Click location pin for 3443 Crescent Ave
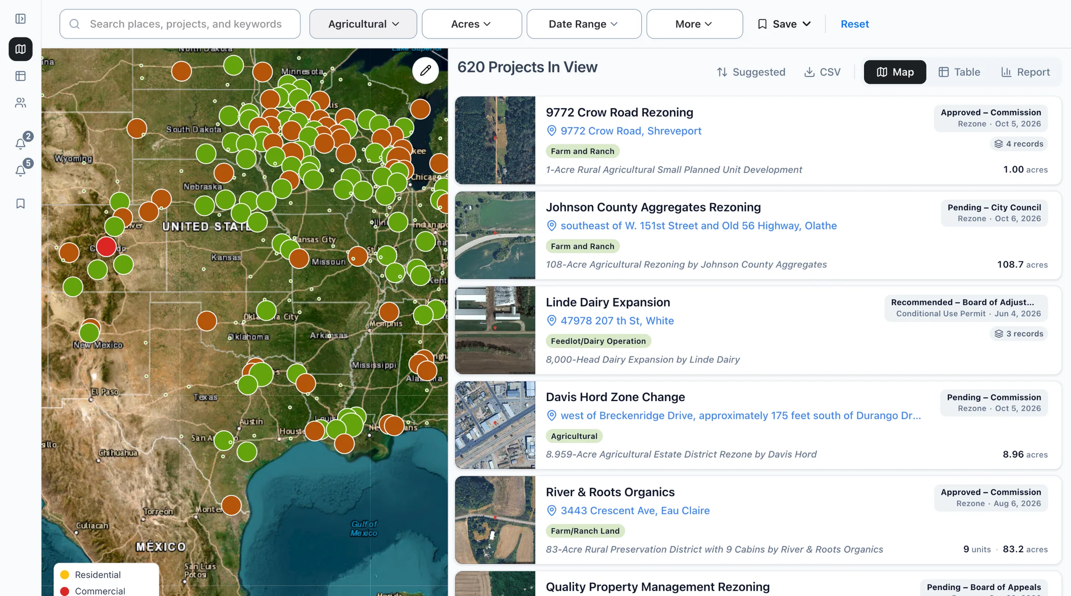The image size is (1071, 596). (x=552, y=510)
